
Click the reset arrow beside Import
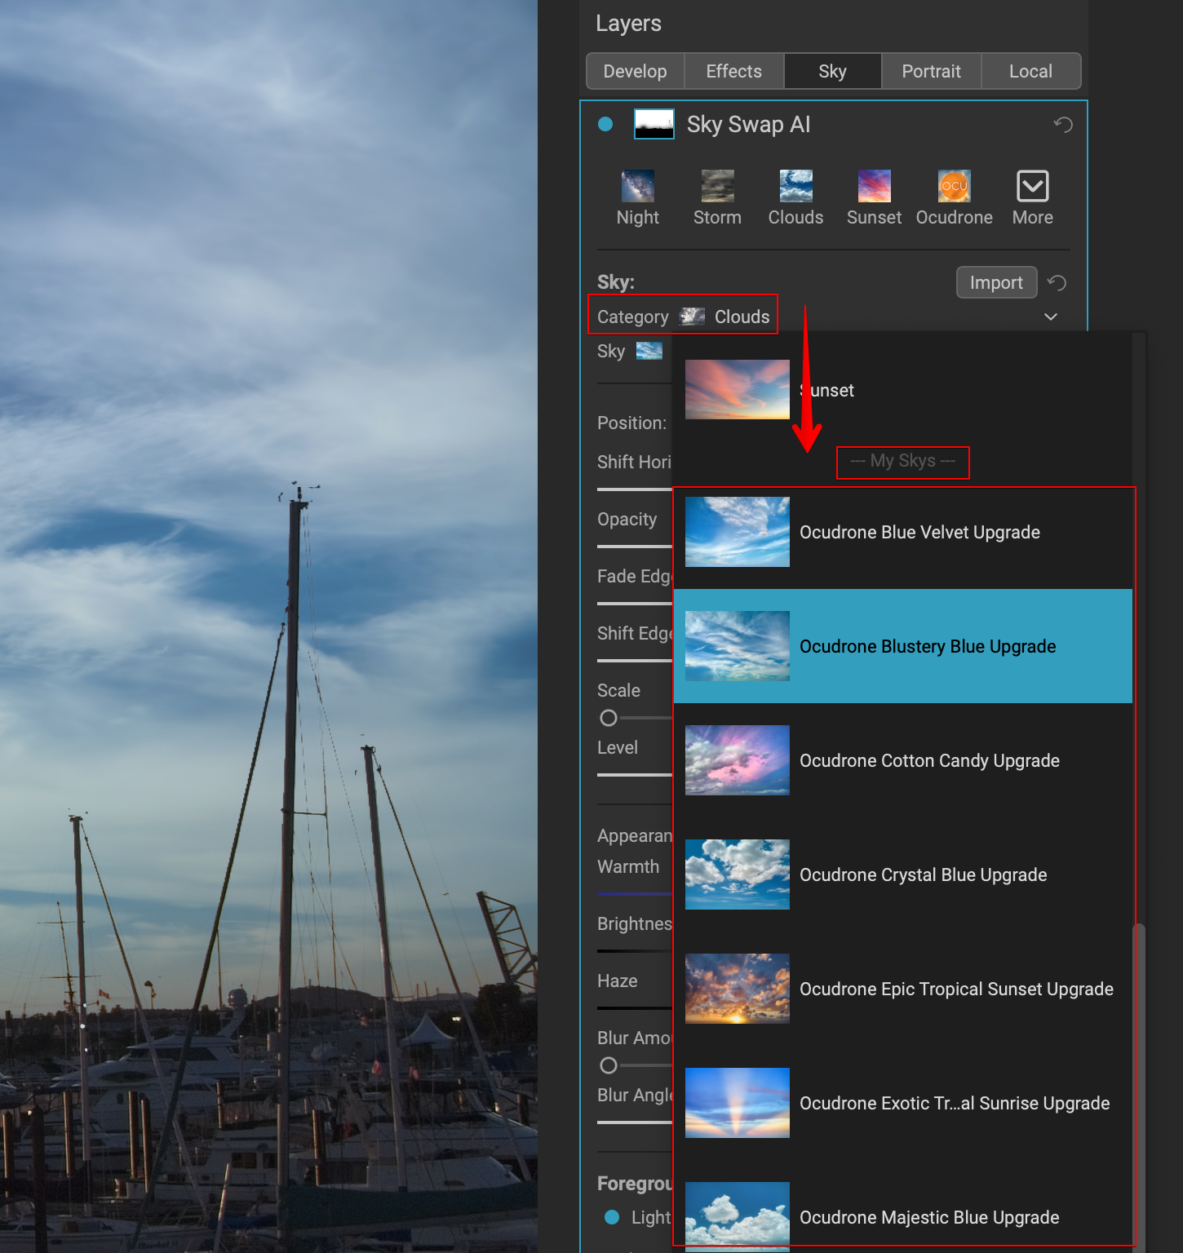tap(1057, 283)
